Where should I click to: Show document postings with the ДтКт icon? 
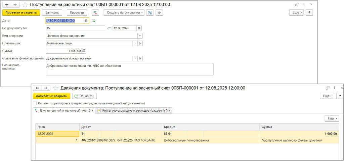[95, 12]
